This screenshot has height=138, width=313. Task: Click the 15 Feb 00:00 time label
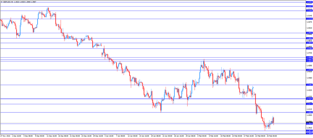[237, 136]
